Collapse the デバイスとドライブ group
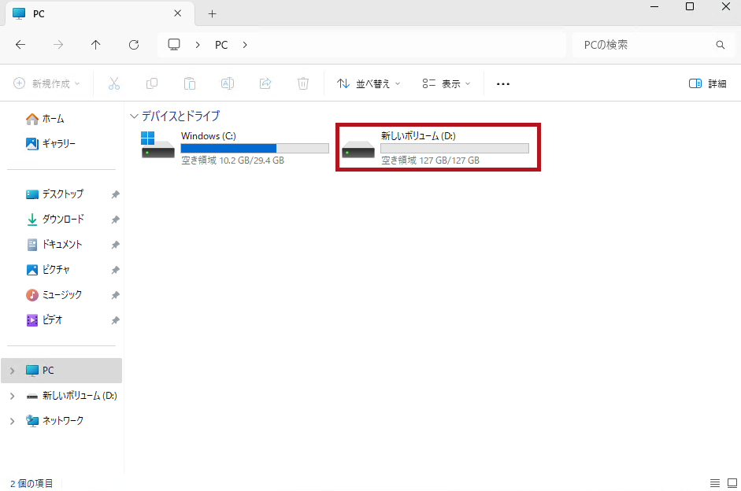 (134, 116)
